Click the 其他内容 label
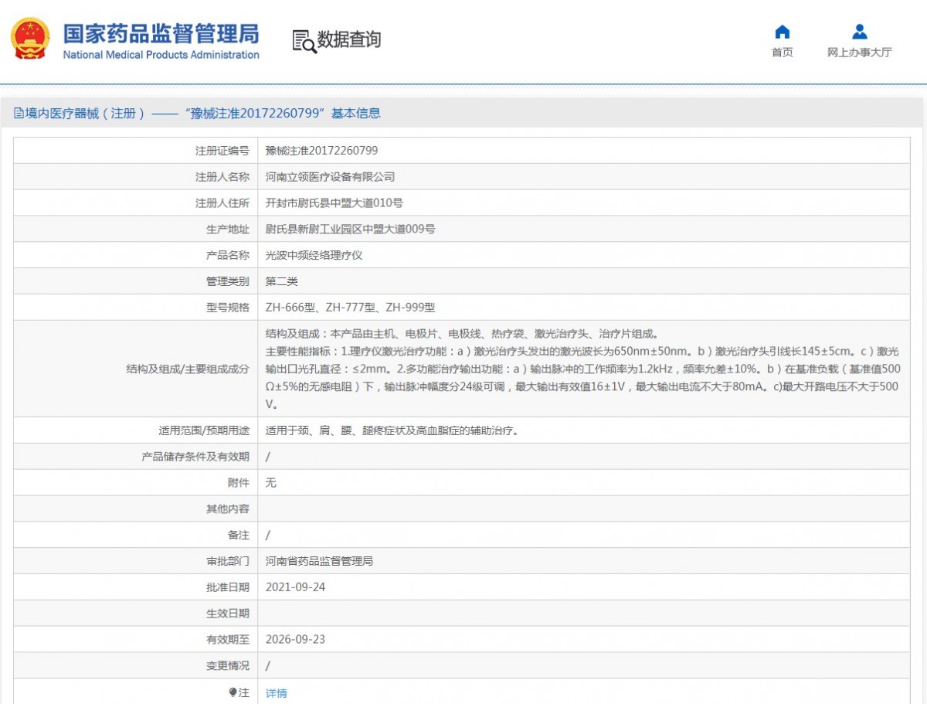 pos(228,509)
